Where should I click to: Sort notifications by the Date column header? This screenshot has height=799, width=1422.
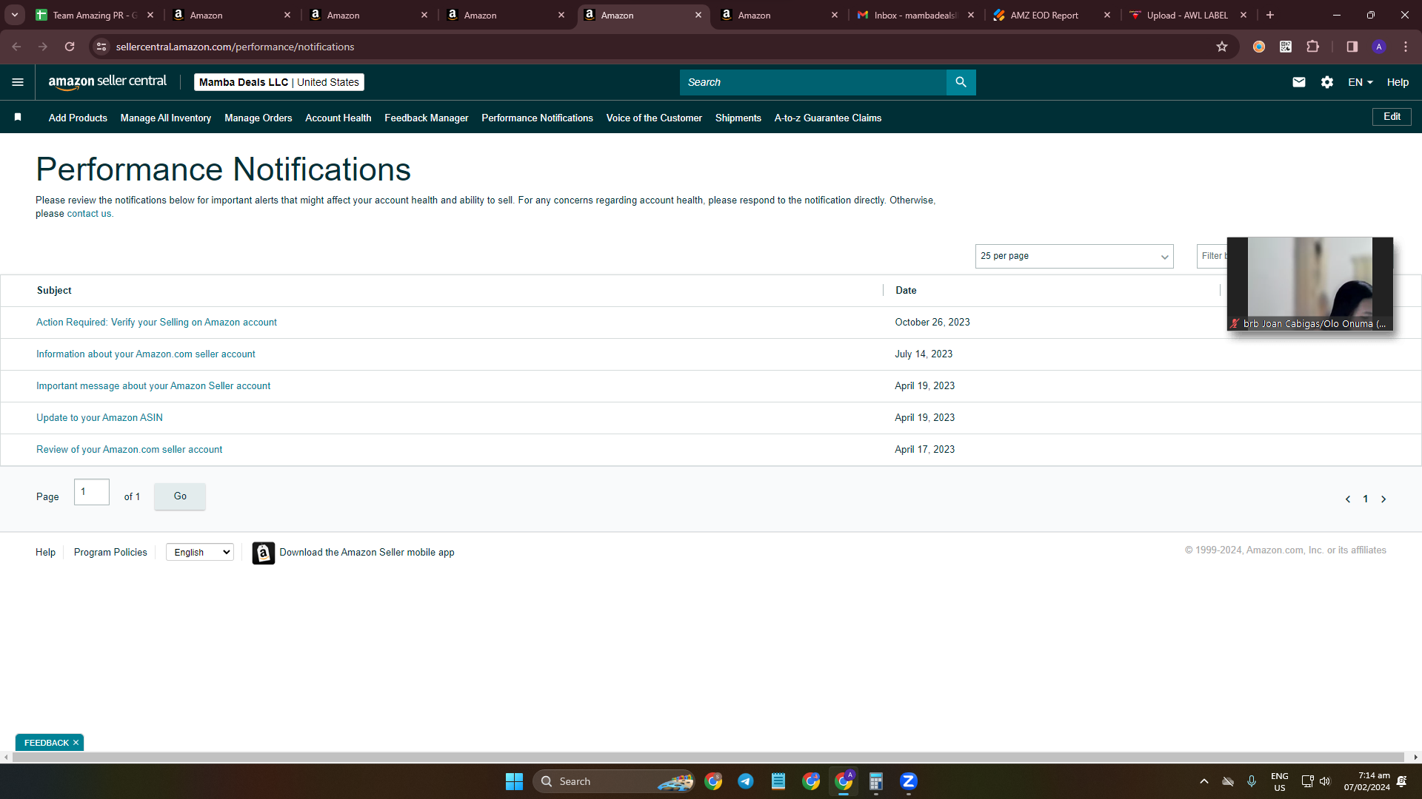click(906, 291)
